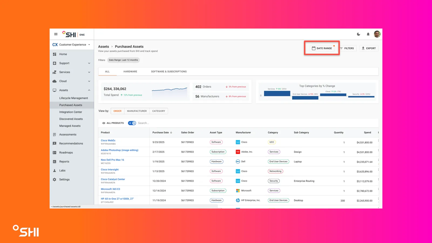Screen dimensions: 432x243
Task: Expand the Support menu chevron
Action: [89, 63]
